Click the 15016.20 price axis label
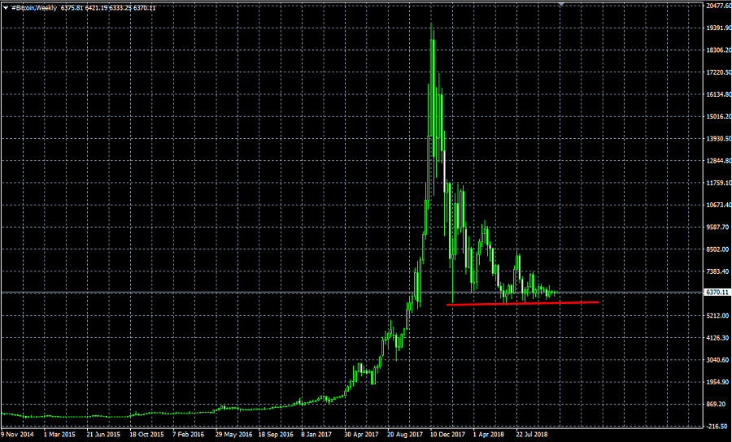 [716, 116]
